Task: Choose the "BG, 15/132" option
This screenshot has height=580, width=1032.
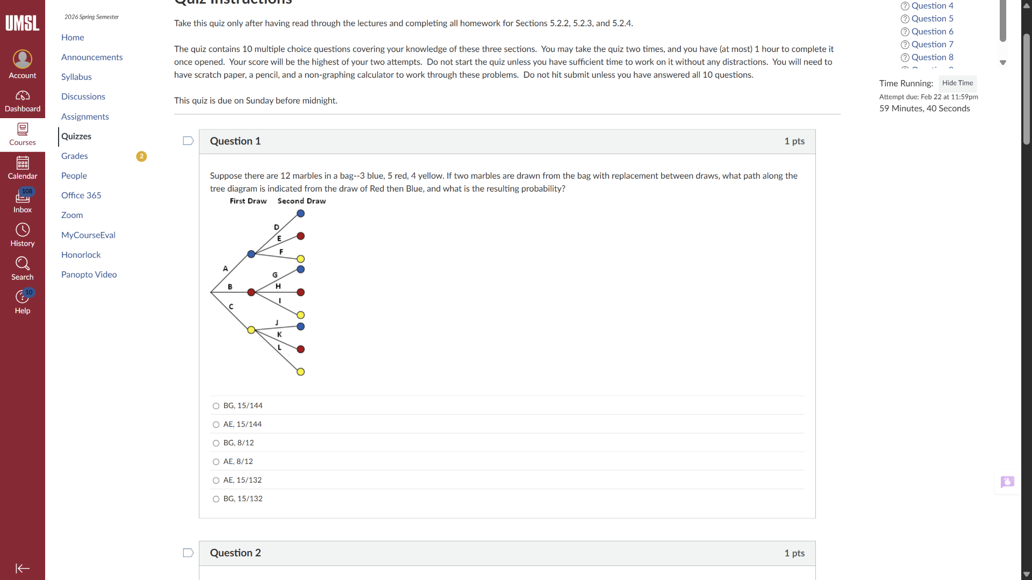Action: tap(216, 499)
